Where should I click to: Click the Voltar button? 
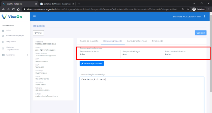[38, 33]
